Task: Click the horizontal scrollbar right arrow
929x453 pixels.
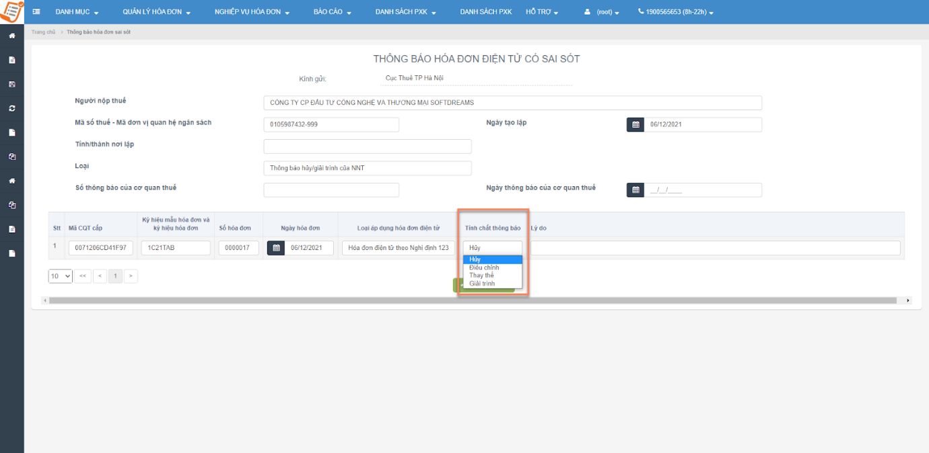Action: coord(908,300)
